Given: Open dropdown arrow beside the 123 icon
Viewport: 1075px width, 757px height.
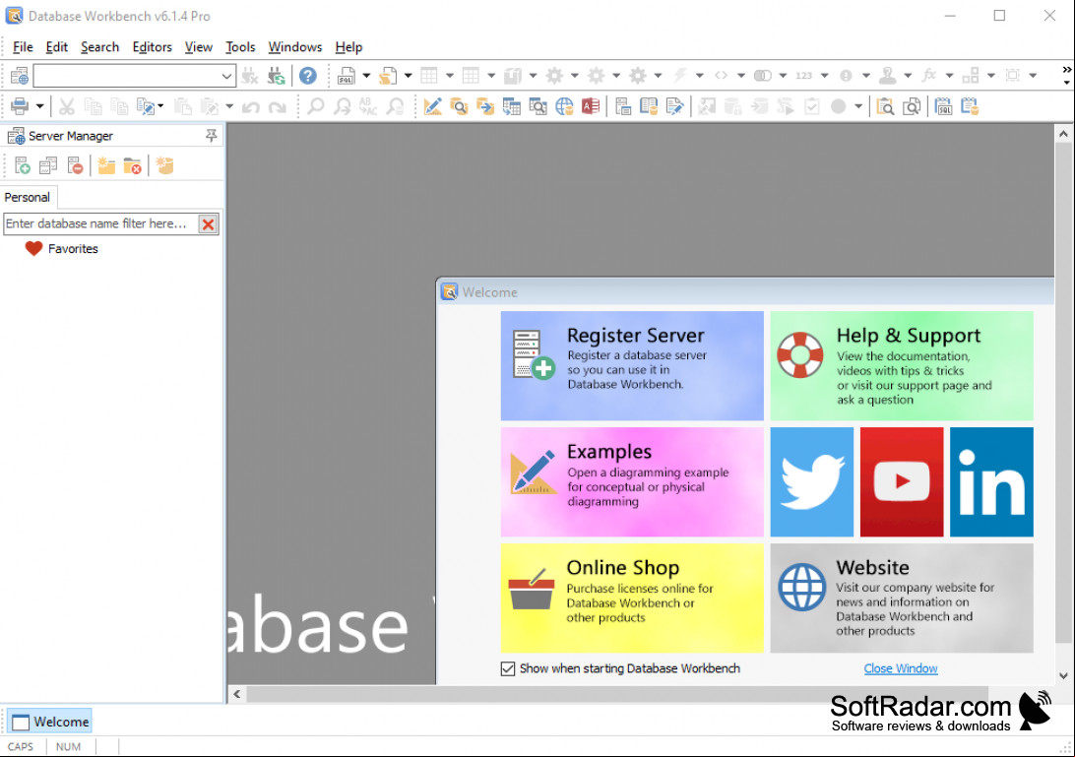Looking at the screenshot, I should pyautogui.click(x=824, y=76).
